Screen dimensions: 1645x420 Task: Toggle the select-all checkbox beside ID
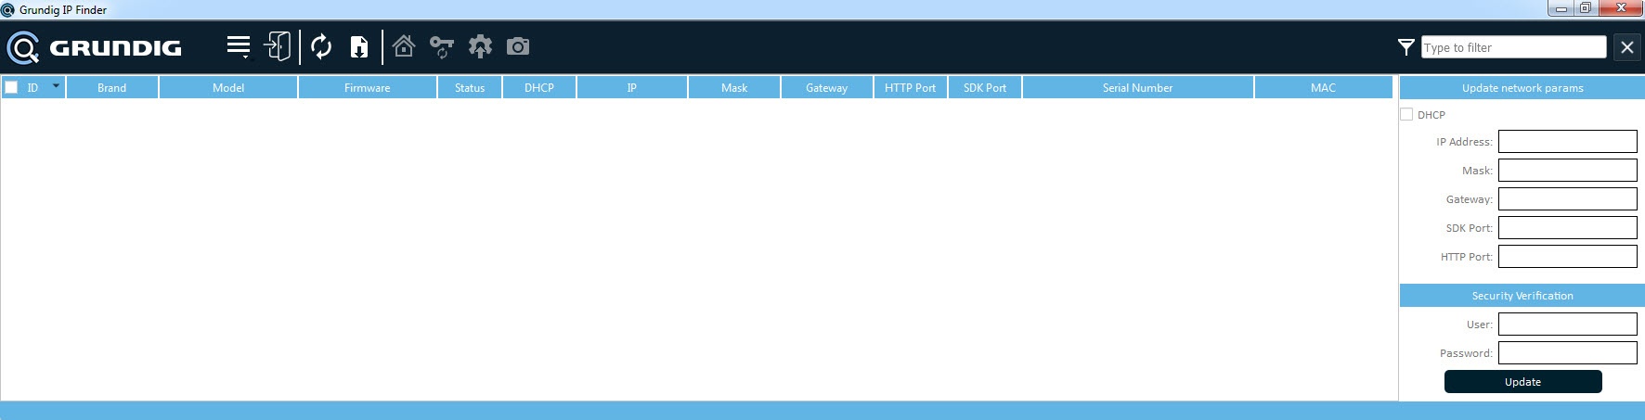pyautogui.click(x=12, y=87)
